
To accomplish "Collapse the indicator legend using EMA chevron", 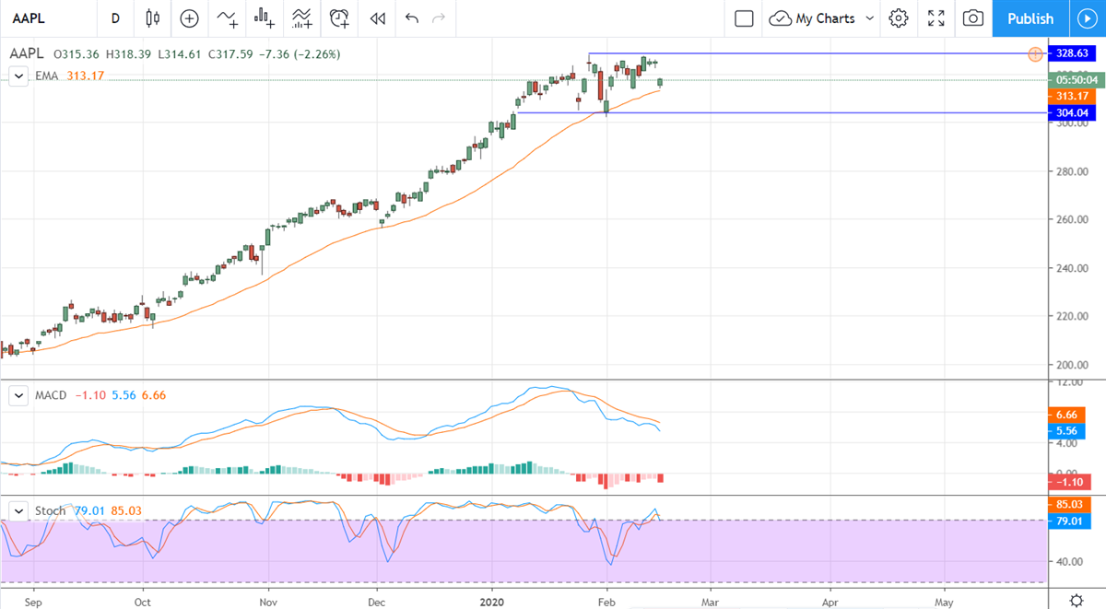I will click(x=18, y=76).
